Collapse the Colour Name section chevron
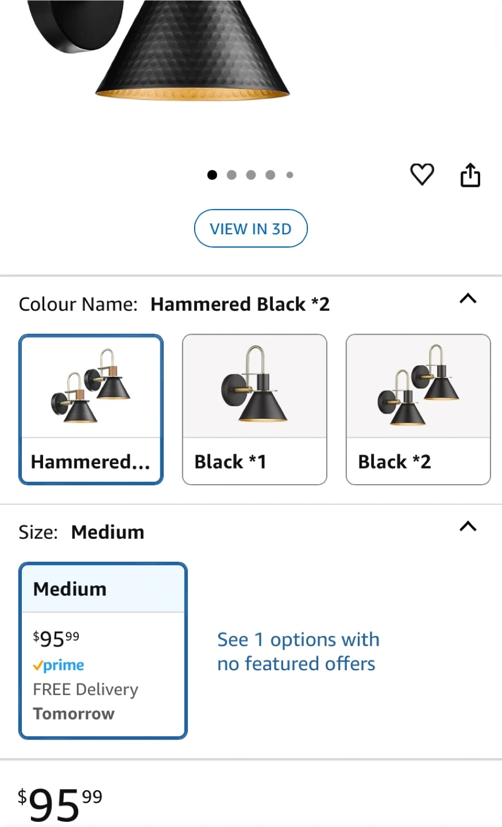 pyautogui.click(x=468, y=299)
